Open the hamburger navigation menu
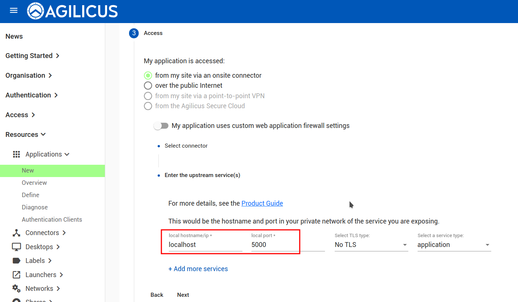The height and width of the screenshot is (302, 518). (x=14, y=11)
